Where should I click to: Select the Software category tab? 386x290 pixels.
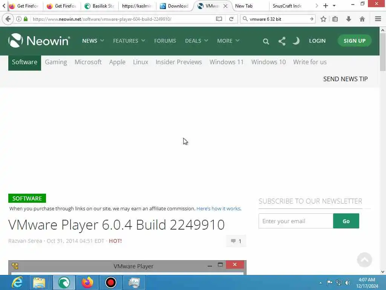pyautogui.click(x=25, y=62)
